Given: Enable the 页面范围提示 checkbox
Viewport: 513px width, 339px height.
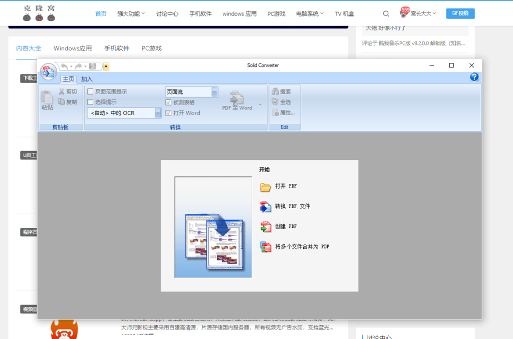Looking at the screenshot, I should click(90, 91).
